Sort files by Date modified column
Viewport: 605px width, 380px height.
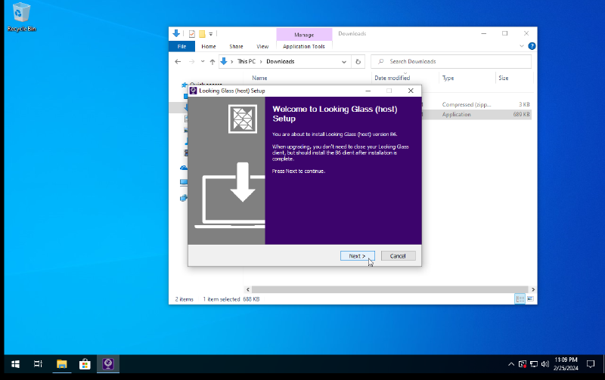click(x=392, y=78)
